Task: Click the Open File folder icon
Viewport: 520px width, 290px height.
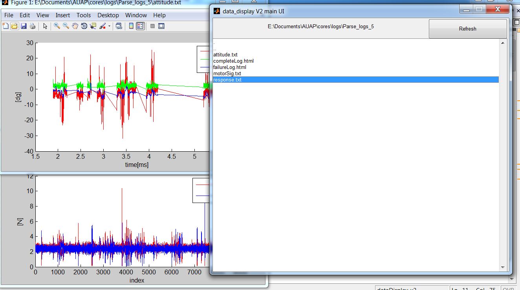Action: coord(14,26)
